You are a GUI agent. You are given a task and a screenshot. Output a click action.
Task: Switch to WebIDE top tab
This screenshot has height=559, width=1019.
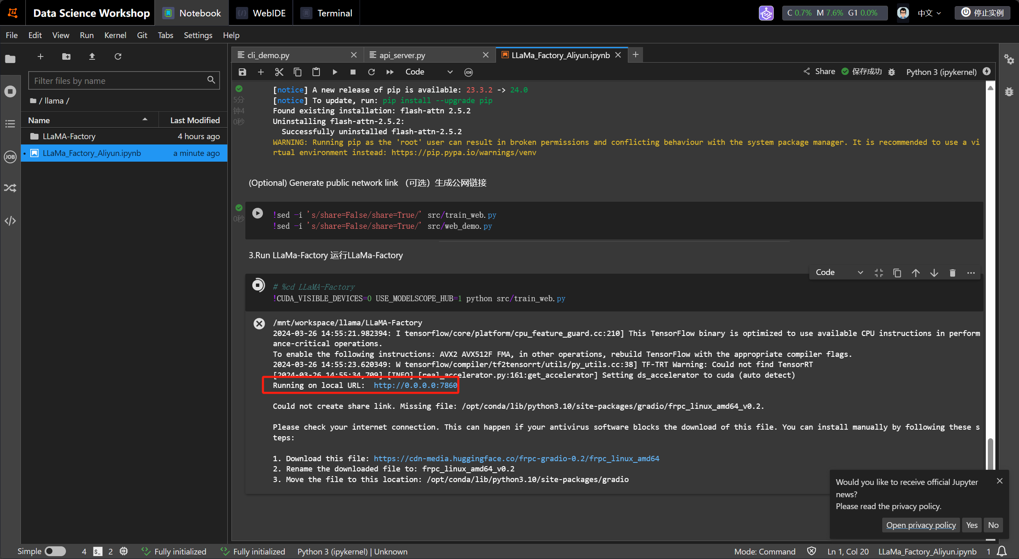click(x=261, y=13)
